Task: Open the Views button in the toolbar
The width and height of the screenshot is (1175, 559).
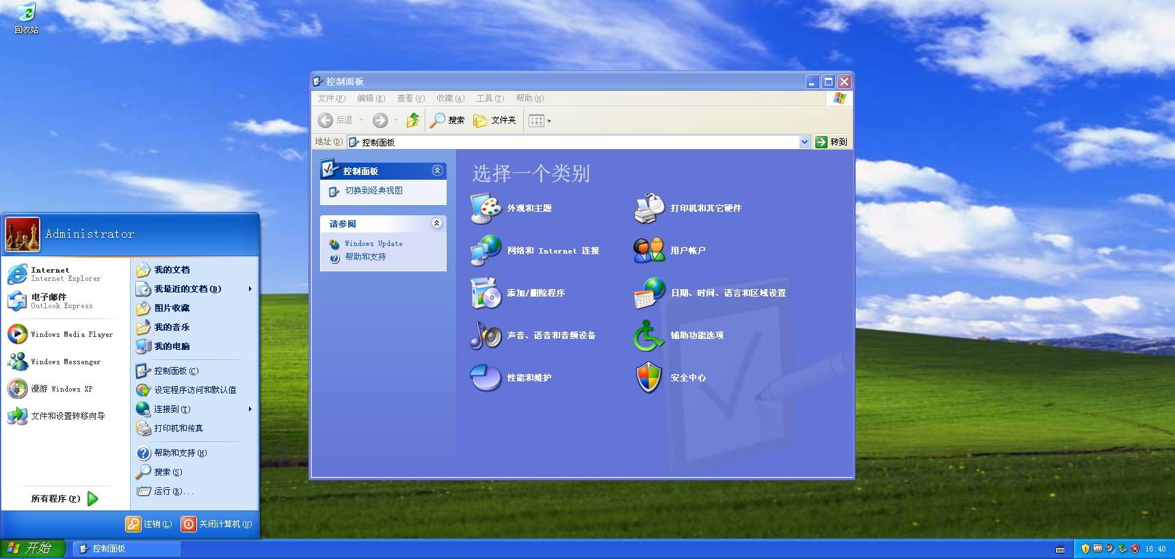Action: point(540,121)
